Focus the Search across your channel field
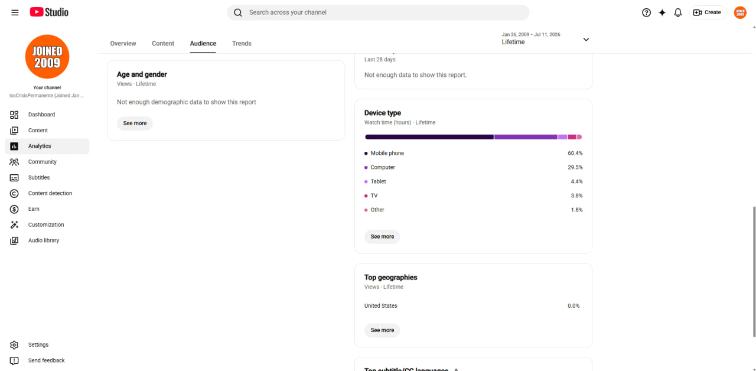The height and width of the screenshot is (371, 756). [x=378, y=12]
